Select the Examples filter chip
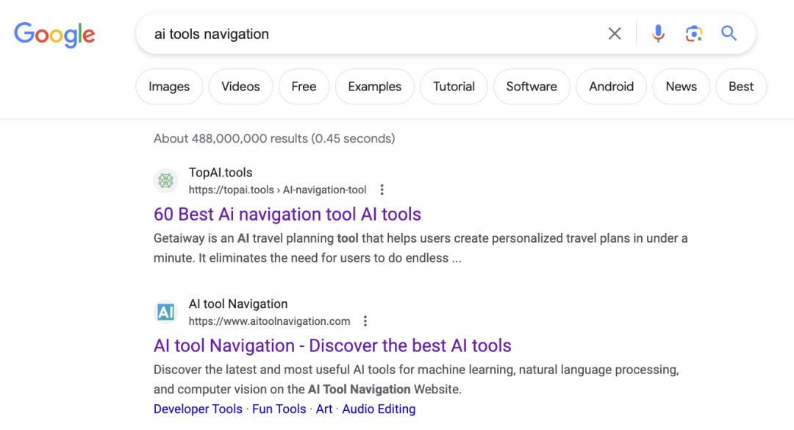The width and height of the screenshot is (794, 430). point(375,87)
